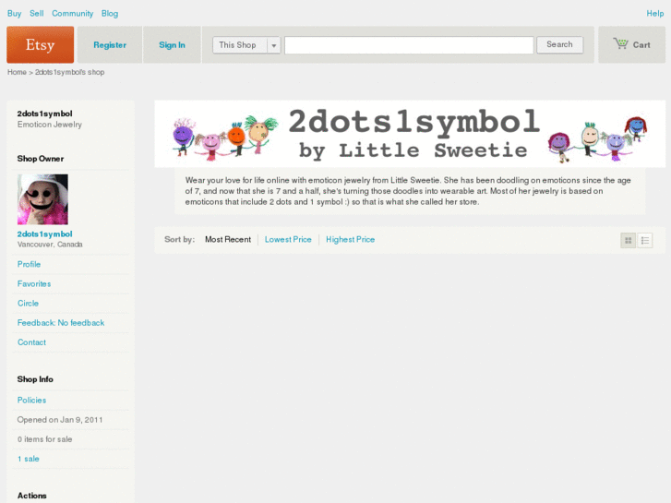This screenshot has width=671, height=503.
Task: Open the Contact link
Action: [31, 342]
